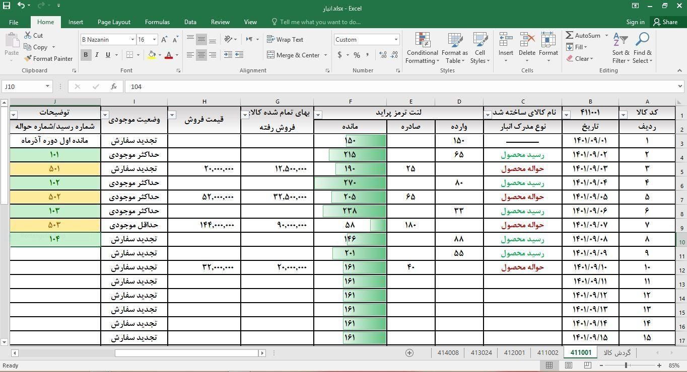This screenshot has width=687, height=372.
Task: Toggle Wrap Text for the cell
Action: (x=285, y=39)
